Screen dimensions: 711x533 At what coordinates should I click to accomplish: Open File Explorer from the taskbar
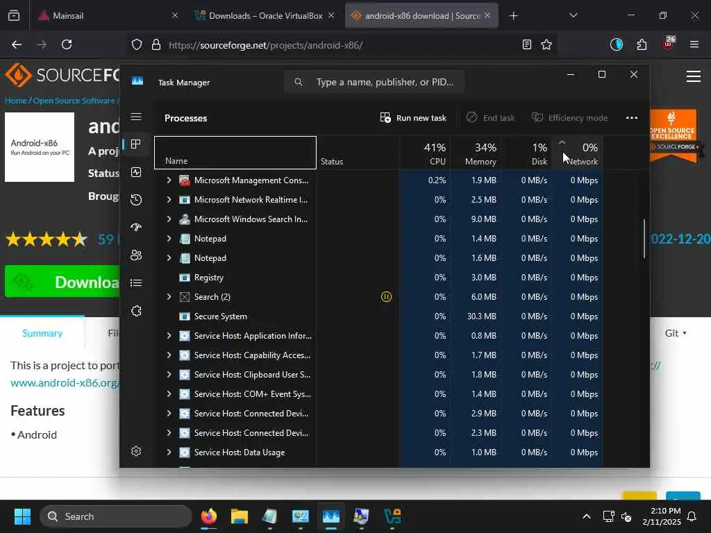click(239, 516)
